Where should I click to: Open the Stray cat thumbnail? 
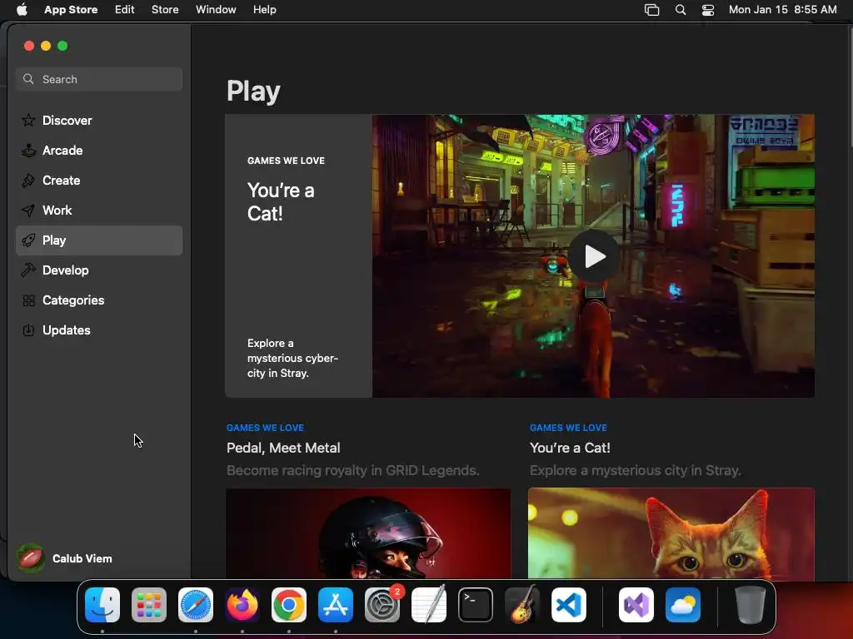click(671, 533)
